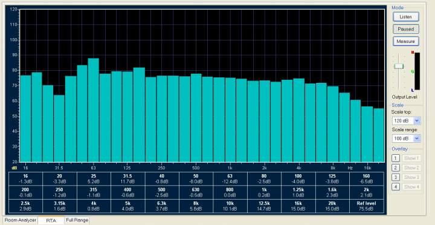Select overlay slot 2 button
The height and width of the screenshot is (225, 435).
[396, 168]
